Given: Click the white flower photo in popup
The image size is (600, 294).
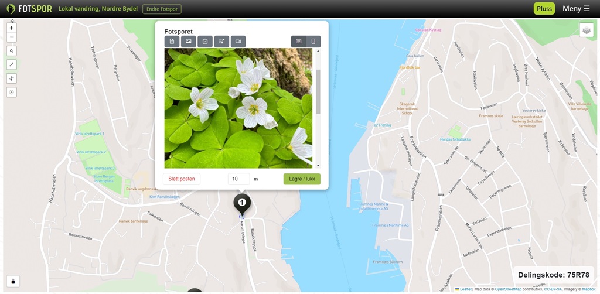Looking at the screenshot, I should (x=238, y=108).
